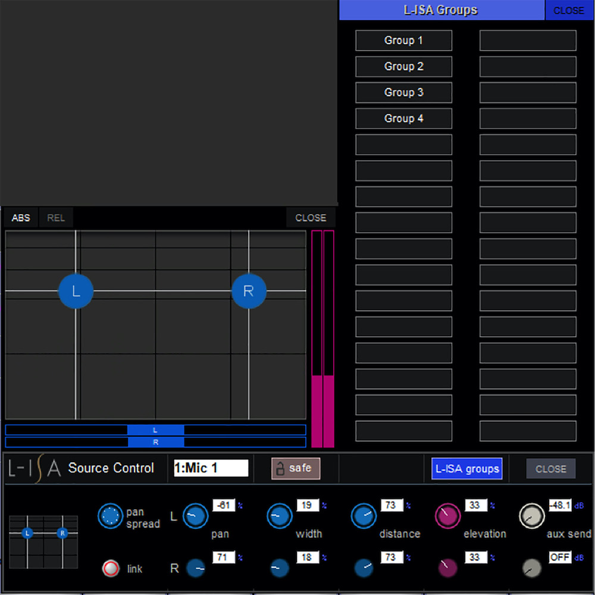Toggle the safe lock button
The width and height of the screenshot is (595, 595).
[x=296, y=468]
